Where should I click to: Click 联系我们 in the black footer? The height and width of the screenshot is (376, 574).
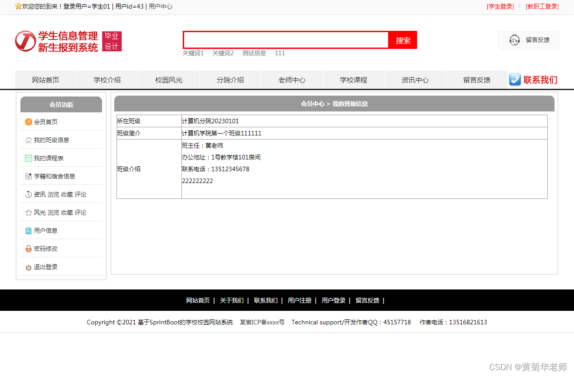point(266,300)
